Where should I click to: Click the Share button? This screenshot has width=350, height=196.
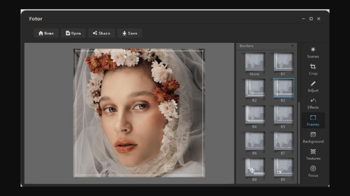tap(101, 33)
